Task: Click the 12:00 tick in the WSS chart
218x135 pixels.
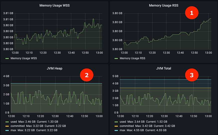Action: click(15, 53)
